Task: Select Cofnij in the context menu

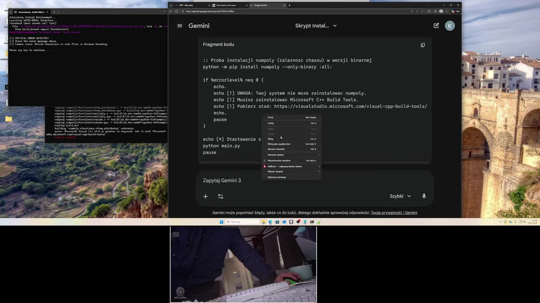Action: coord(292,123)
